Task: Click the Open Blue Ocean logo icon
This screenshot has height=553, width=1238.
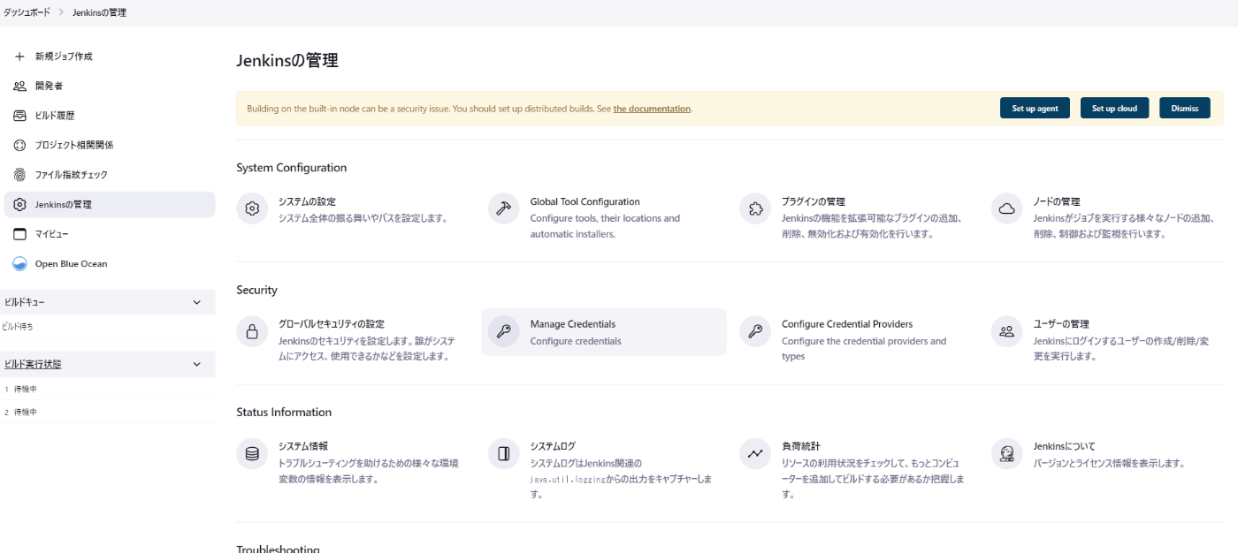Action: tap(19, 263)
